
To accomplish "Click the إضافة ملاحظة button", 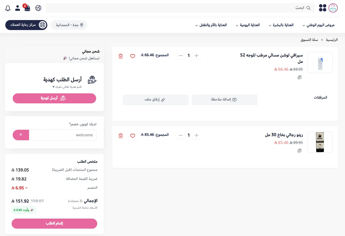I will point(225,100).
